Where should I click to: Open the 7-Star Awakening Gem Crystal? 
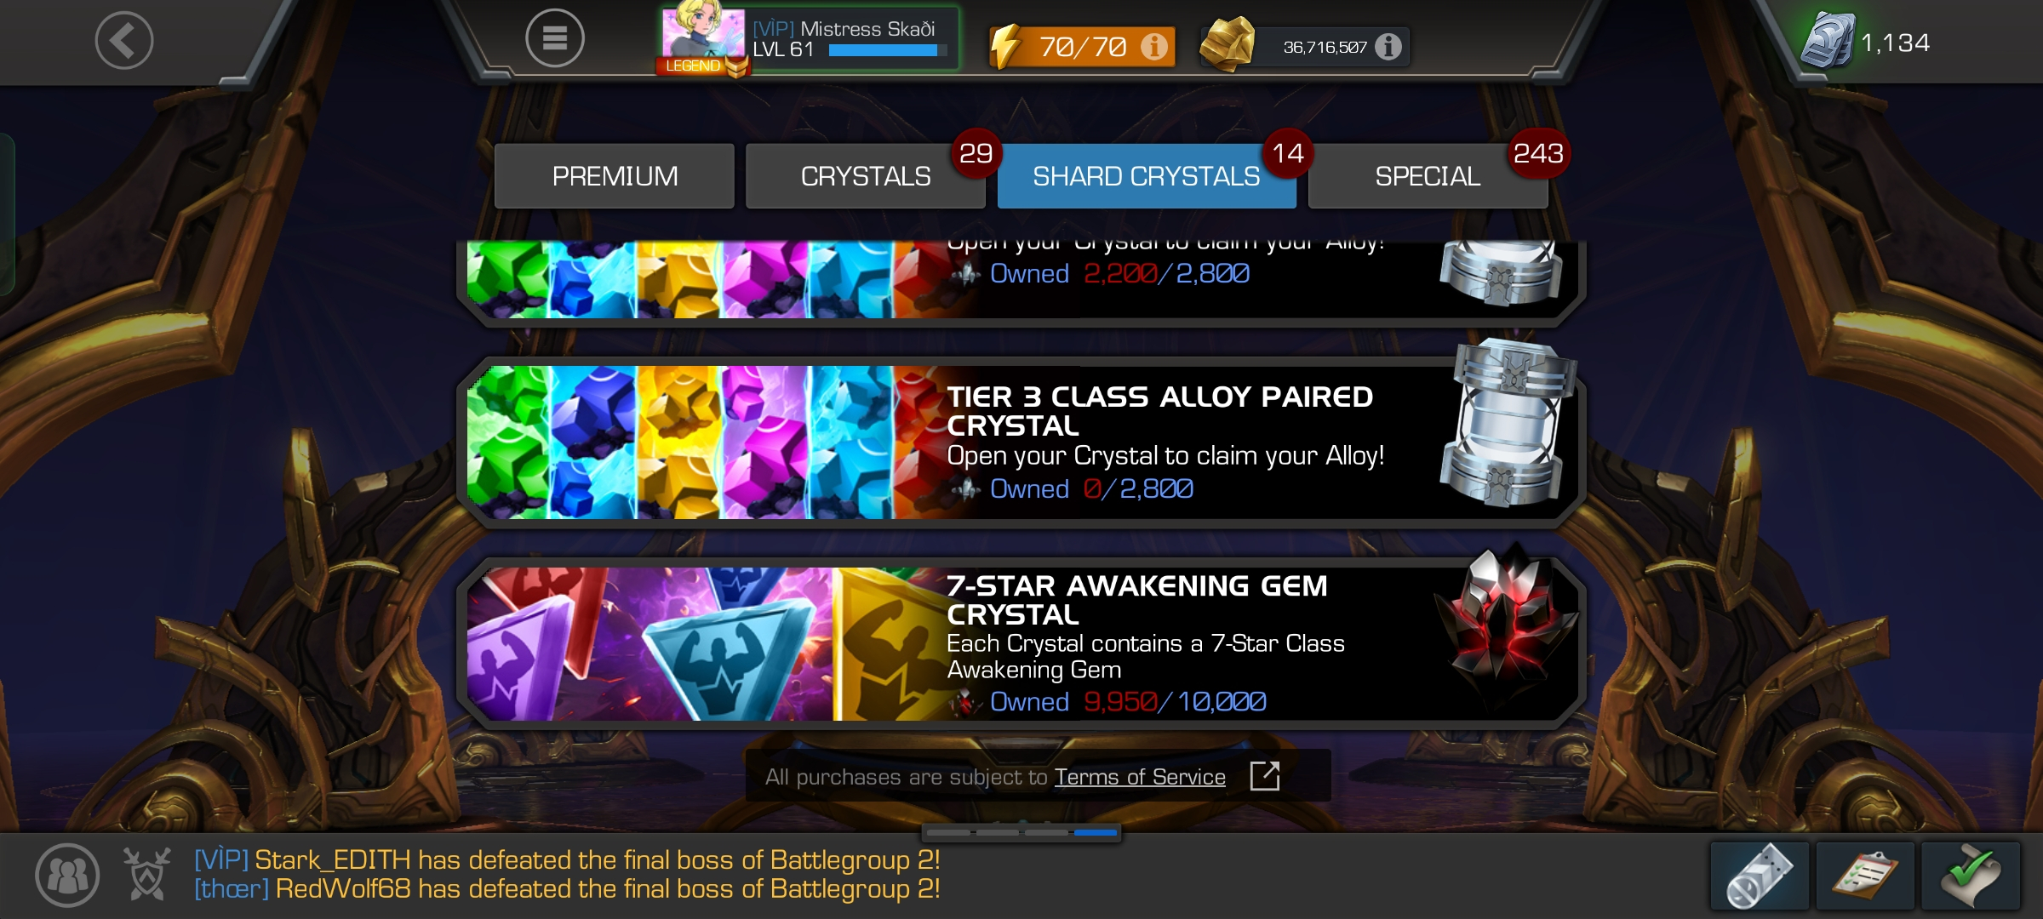click(1021, 644)
